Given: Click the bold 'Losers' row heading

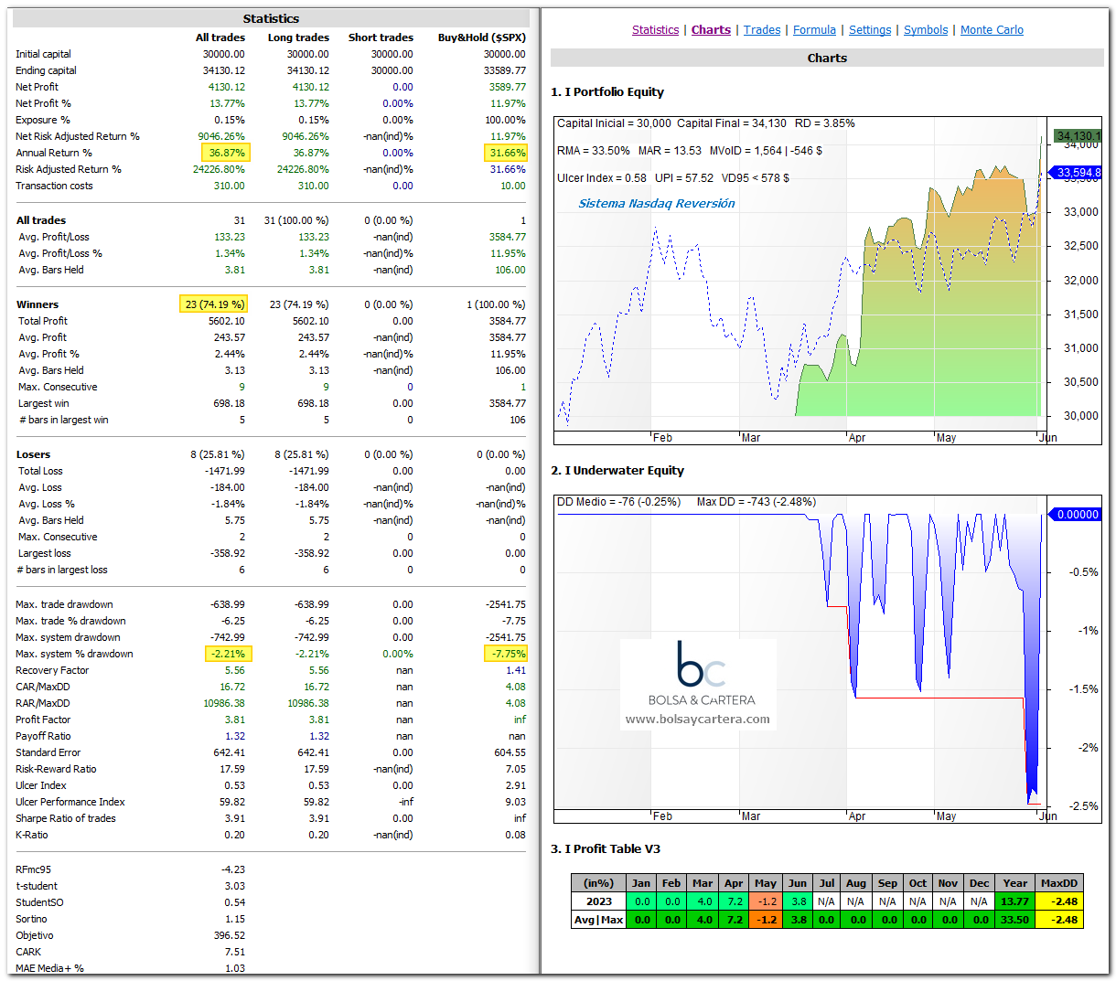Looking at the screenshot, I should click(x=34, y=454).
